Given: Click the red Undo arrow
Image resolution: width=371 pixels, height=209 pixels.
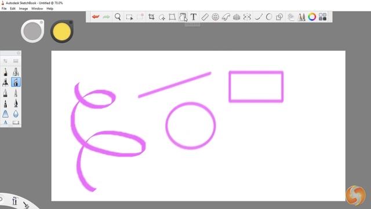Looking at the screenshot, I should (x=96, y=17).
